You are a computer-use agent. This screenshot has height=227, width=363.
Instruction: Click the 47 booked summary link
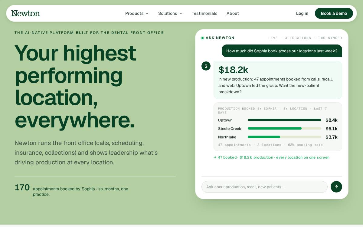coord(271,157)
